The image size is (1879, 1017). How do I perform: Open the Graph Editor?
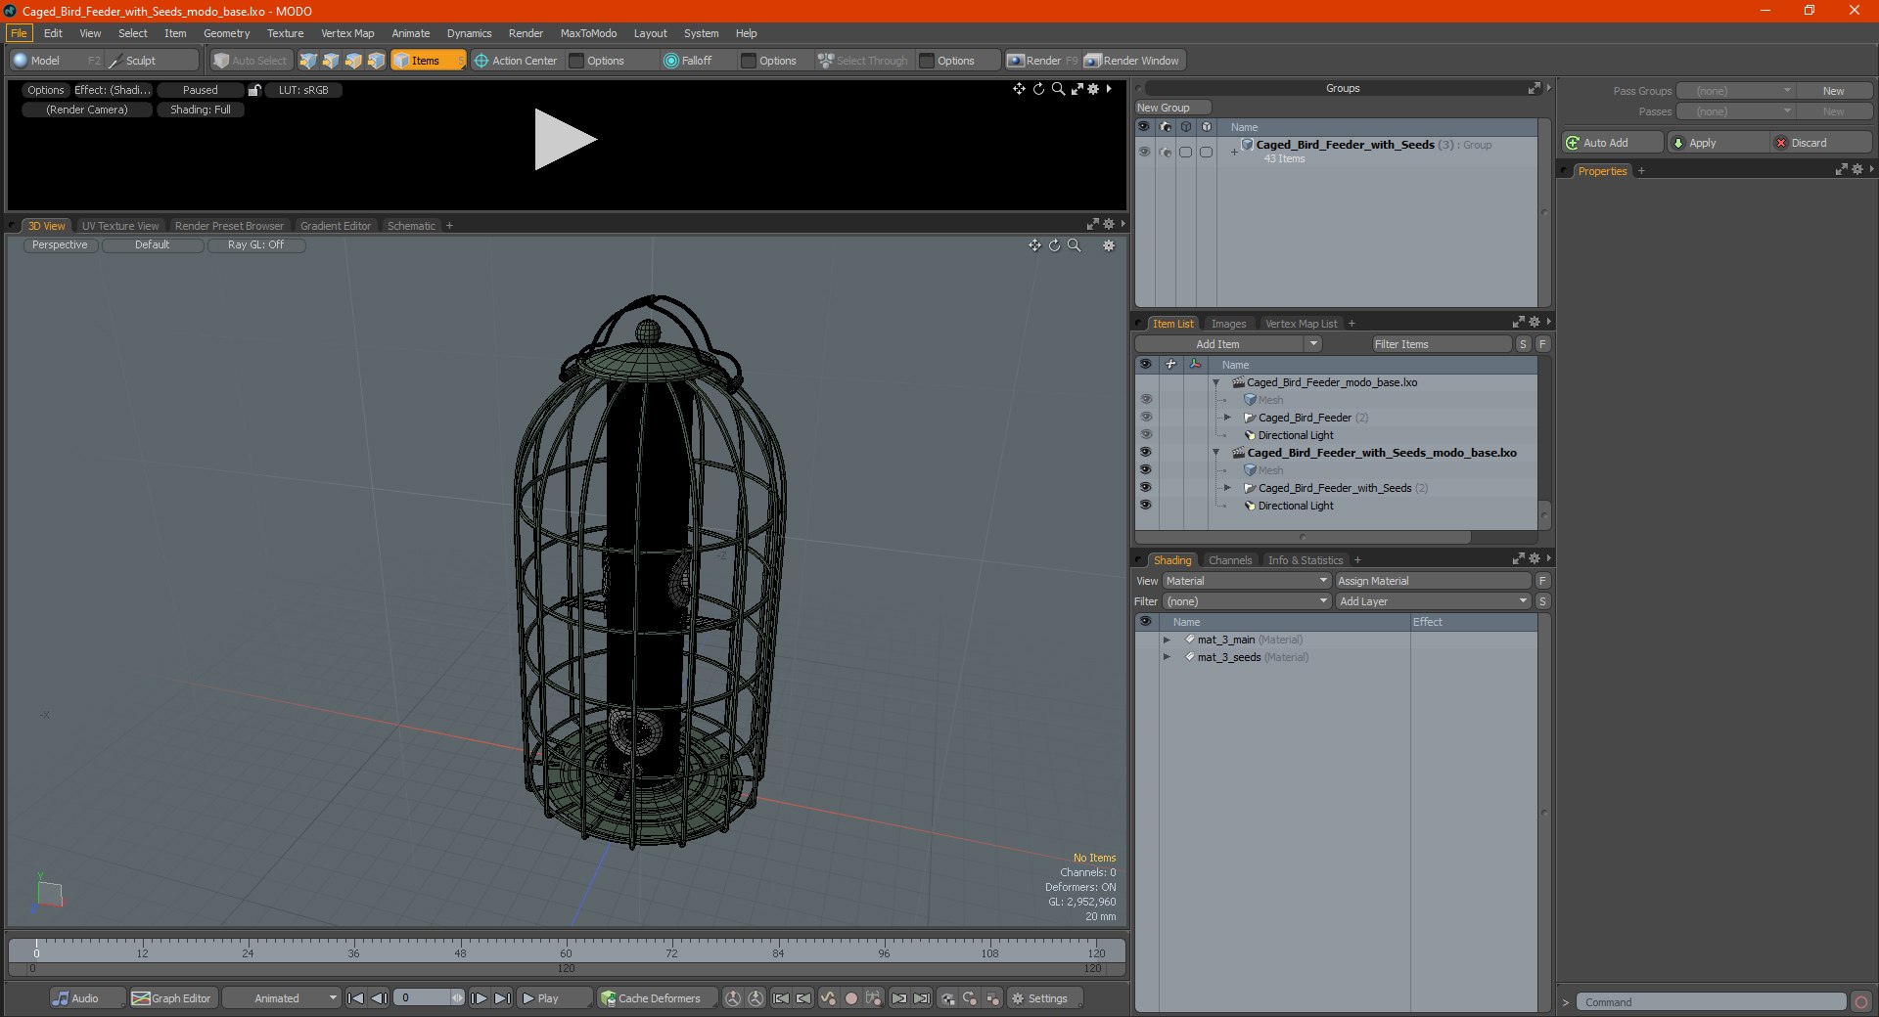pyautogui.click(x=172, y=998)
